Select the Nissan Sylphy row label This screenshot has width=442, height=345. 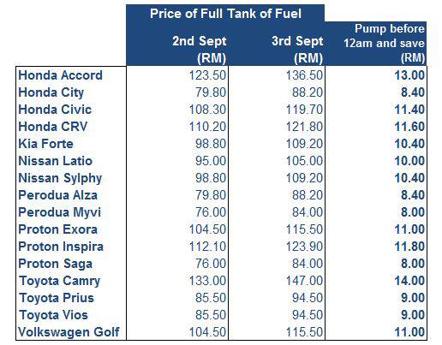click(60, 178)
